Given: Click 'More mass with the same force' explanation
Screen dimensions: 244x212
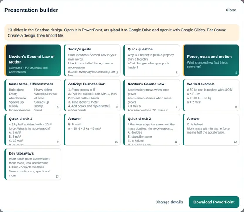Looking at the screenshot, I should [x=208, y=128].
